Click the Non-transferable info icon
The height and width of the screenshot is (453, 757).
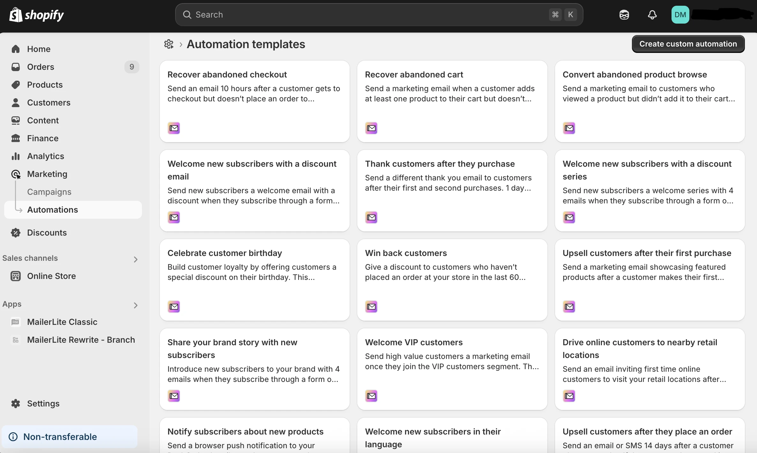click(13, 437)
